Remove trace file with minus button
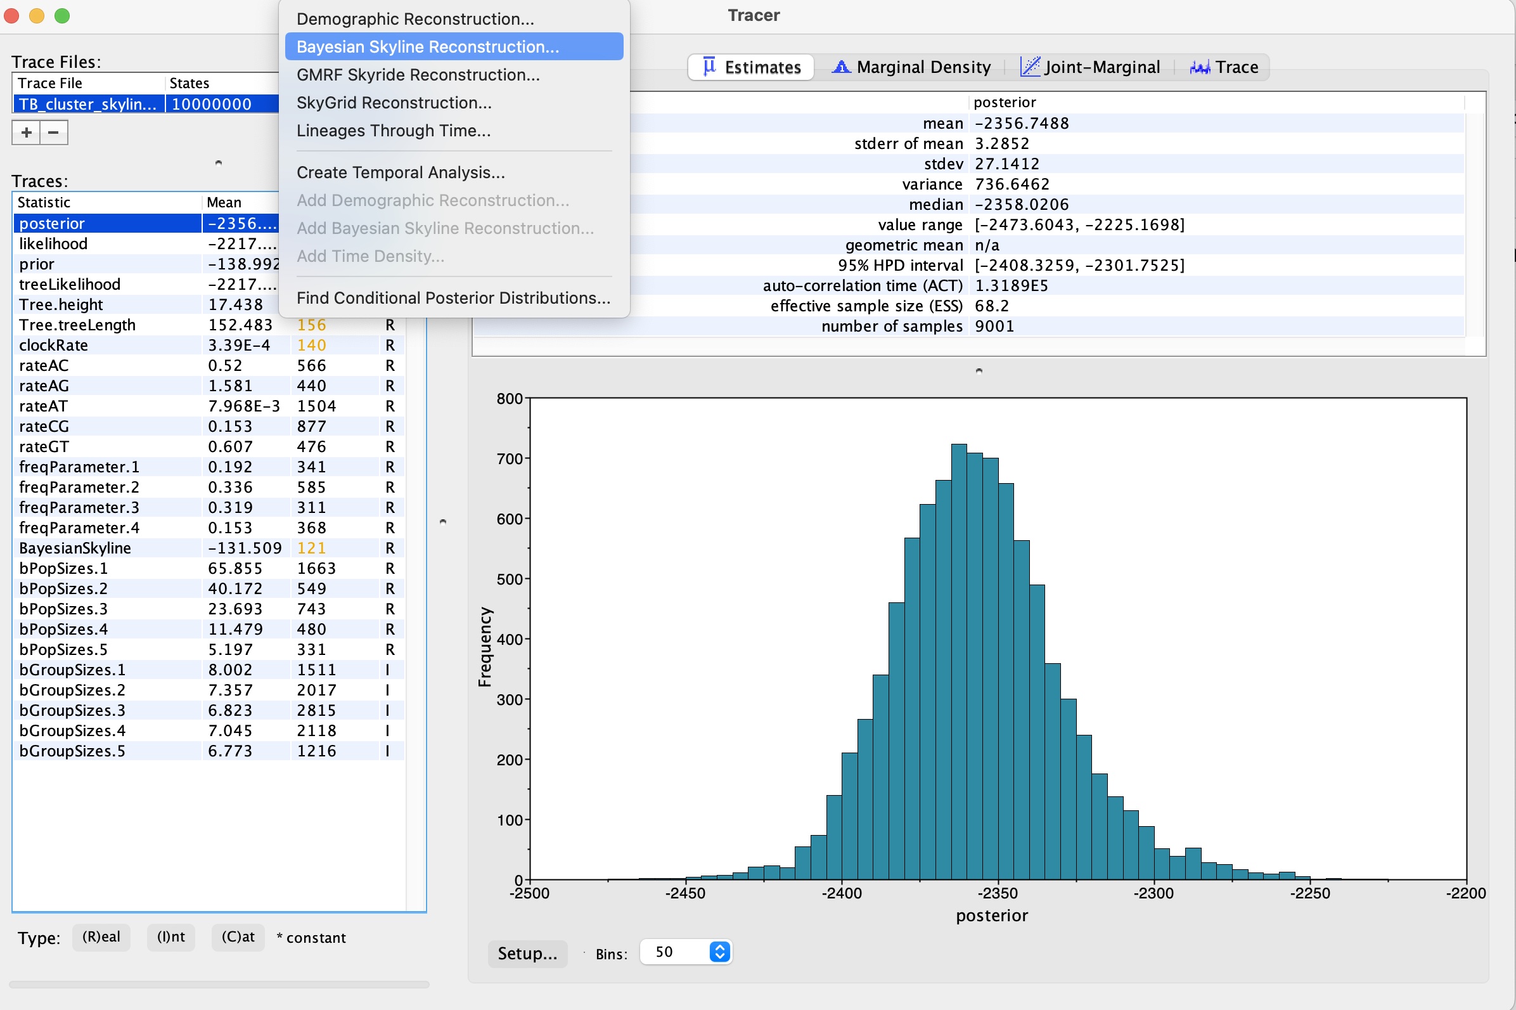Viewport: 1516px width, 1010px height. tap(54, 133)
